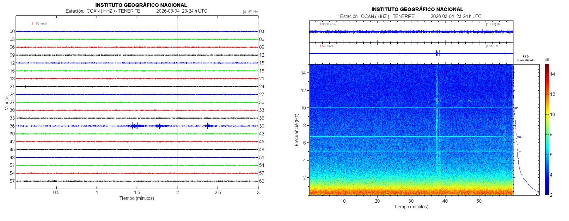The width and height of the screenshot is (569, 221).
Task: Select the largest burst on the minute 36 trace
Action: pos(134,126)
